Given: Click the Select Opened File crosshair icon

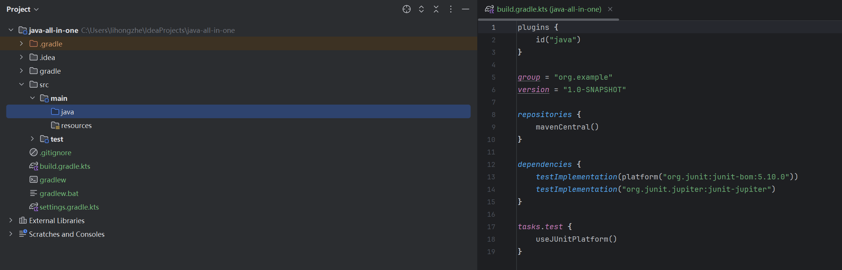Looking at the screenshot, I should coord(406,9).
